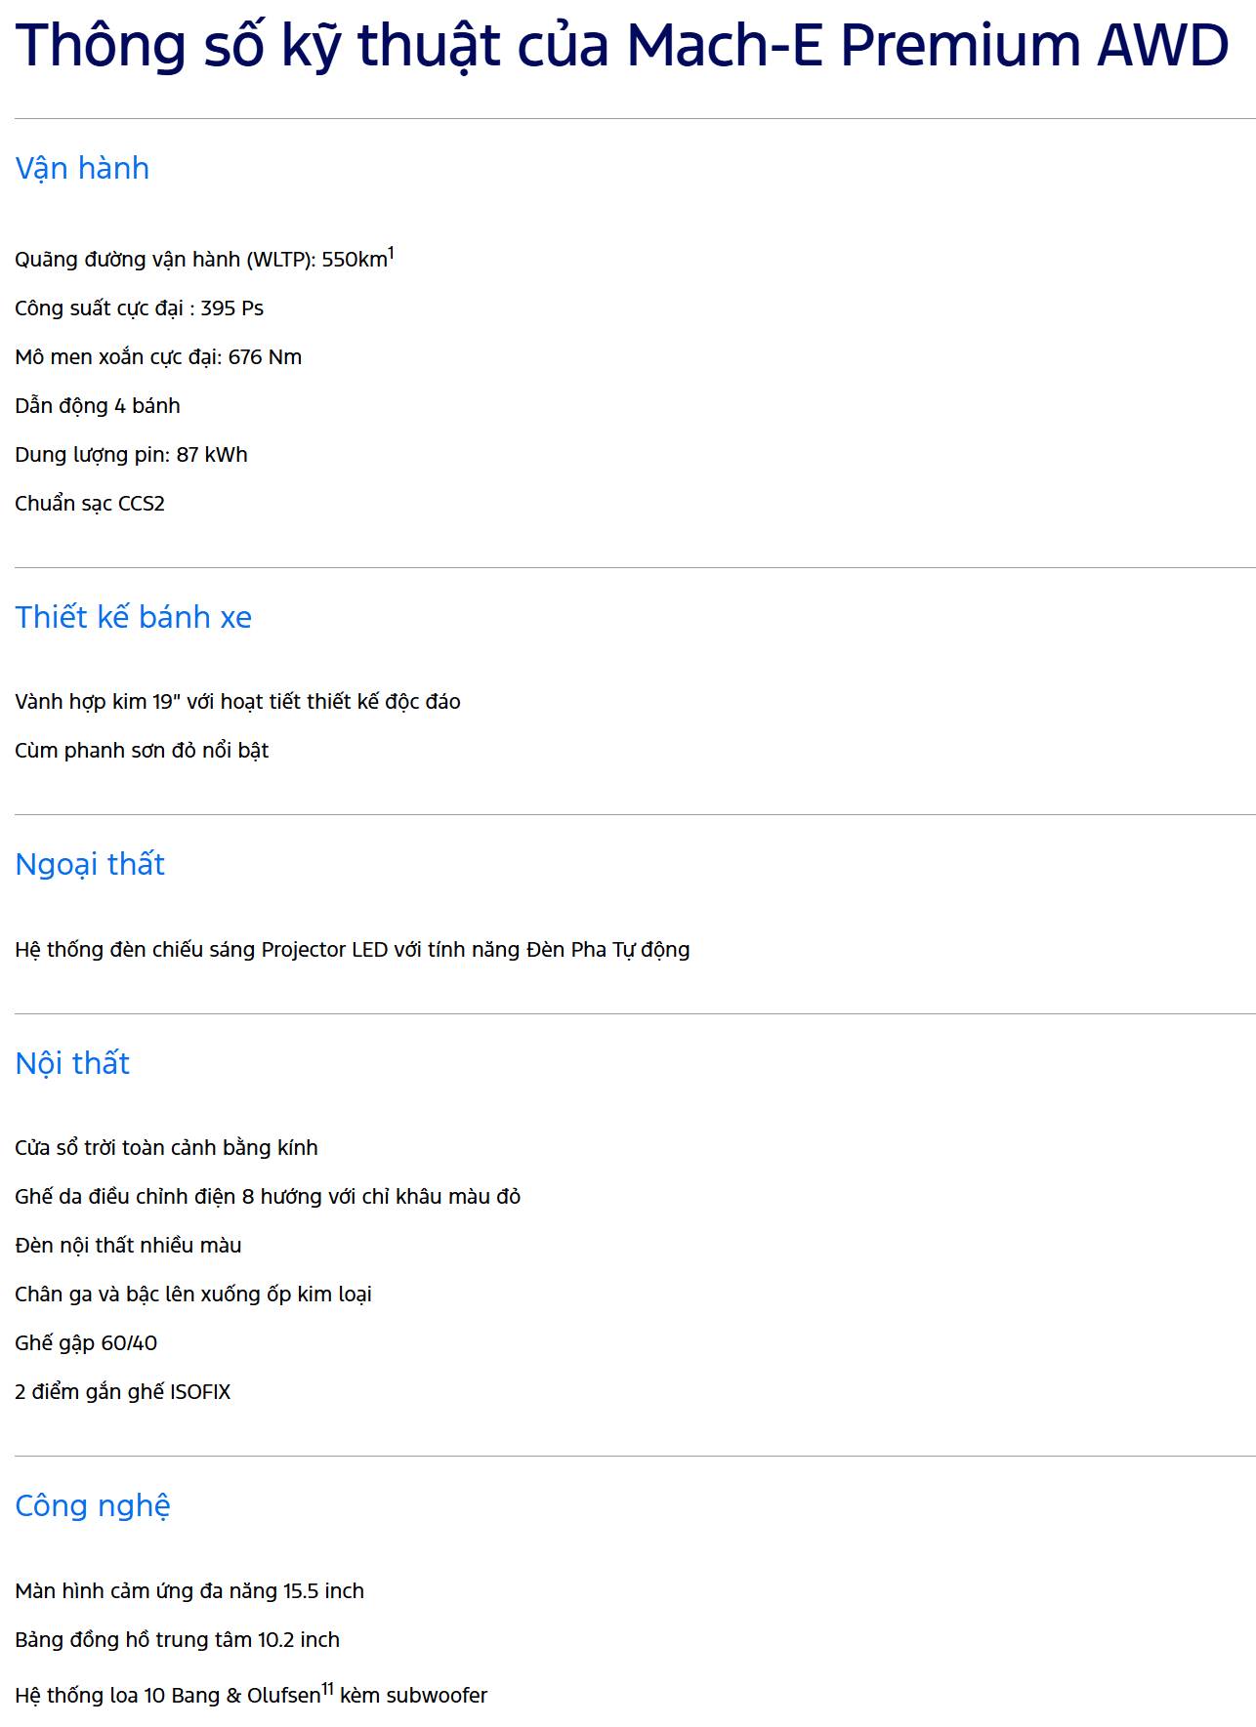The image size is (1256, 1727).
Task: Click the "Dẫn động 4 bánh" text
Action: coord(98,406)
